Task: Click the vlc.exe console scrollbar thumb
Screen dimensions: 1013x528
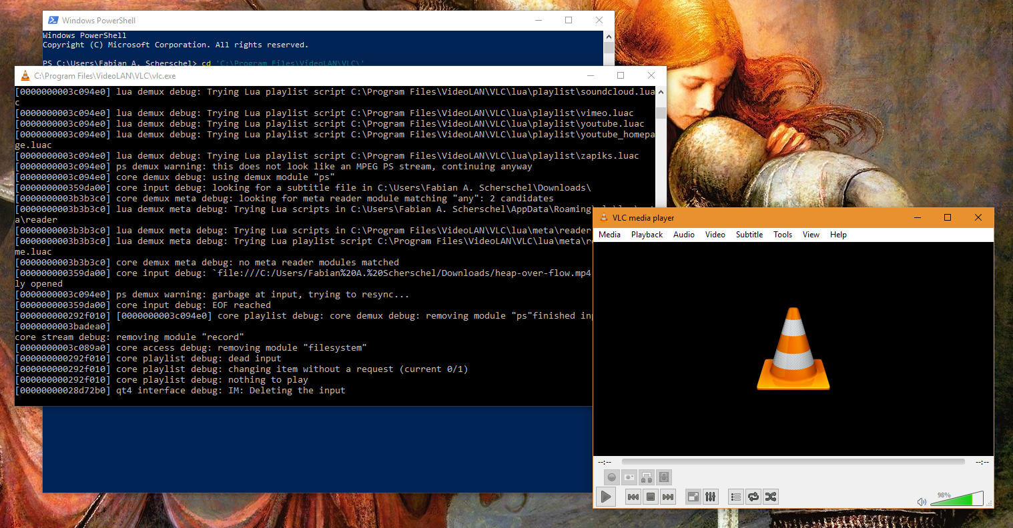Action: click(661, 113)
